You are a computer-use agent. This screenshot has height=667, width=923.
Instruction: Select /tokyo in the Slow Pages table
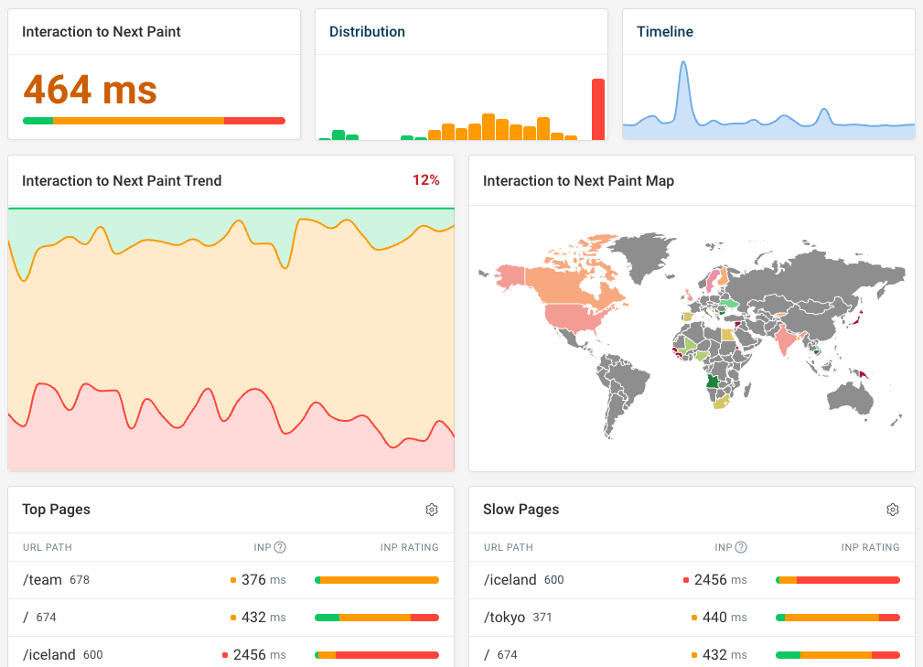[x=505, y=617]
